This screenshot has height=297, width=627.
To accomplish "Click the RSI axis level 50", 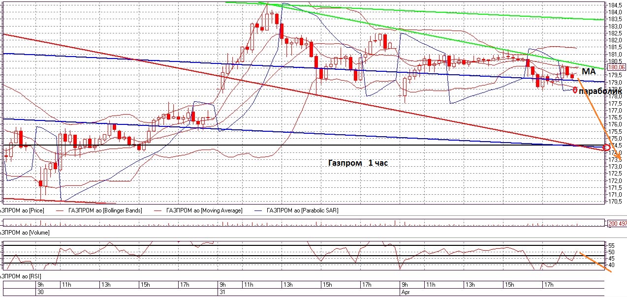I will coord(611,252).
